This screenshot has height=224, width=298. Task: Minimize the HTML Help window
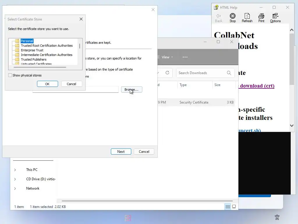(261, 7)
